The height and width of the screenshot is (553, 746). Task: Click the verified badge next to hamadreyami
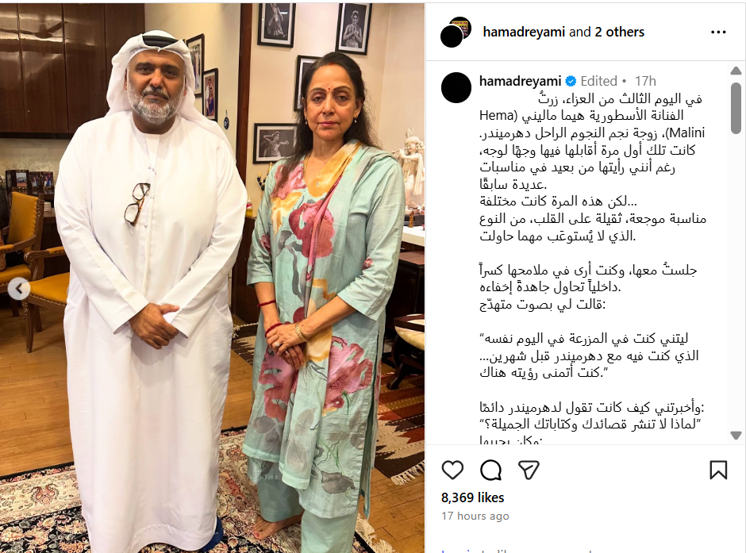571,81
